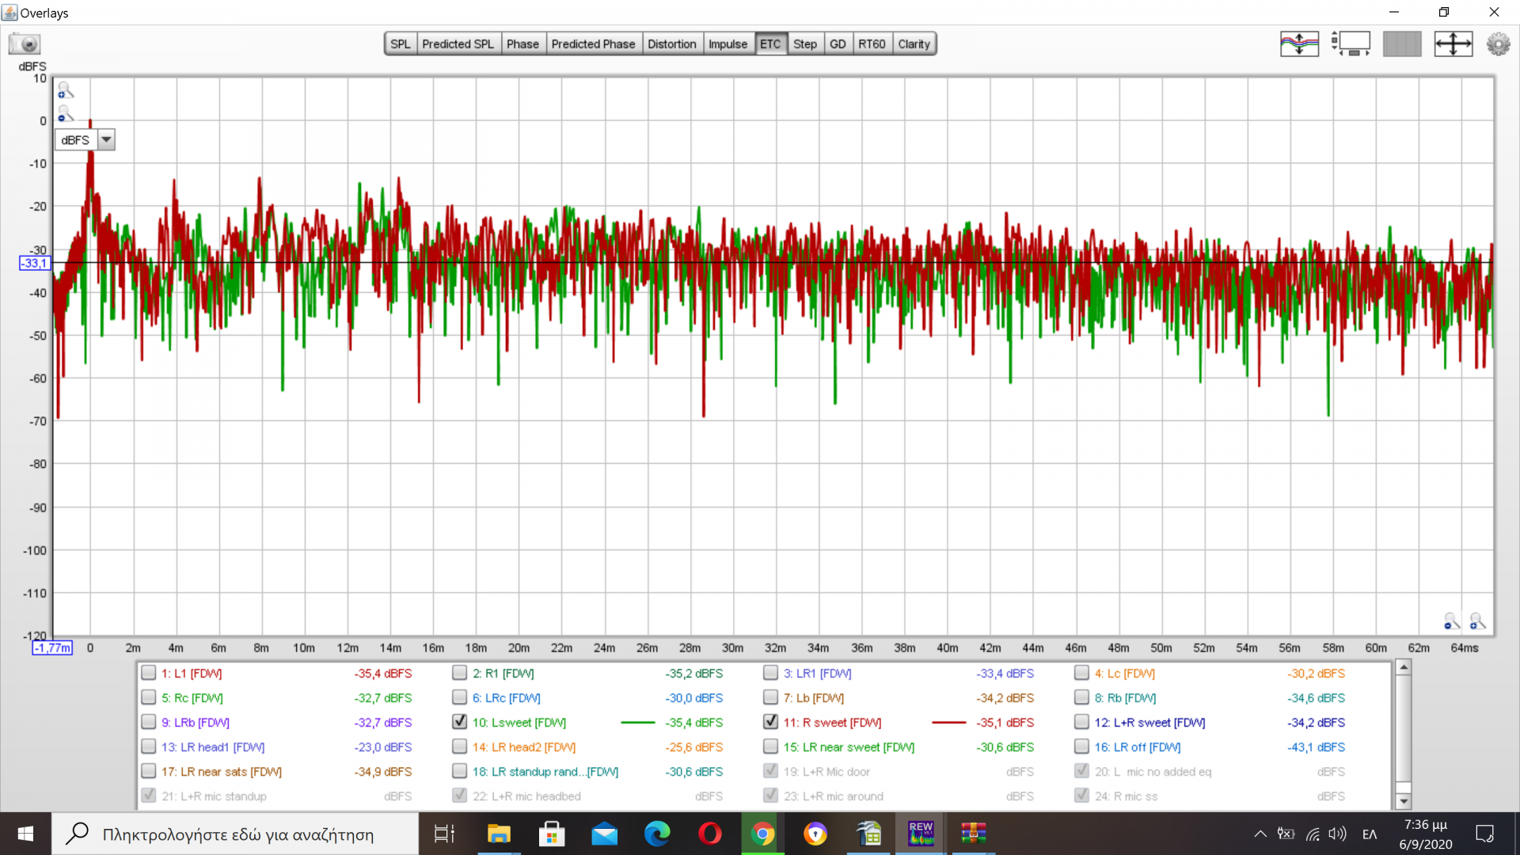Image resolution: width=1520 pixels, height=855 pixels.
Task: Zoom out vertical axis magnifier
Action: click(66, 115)
